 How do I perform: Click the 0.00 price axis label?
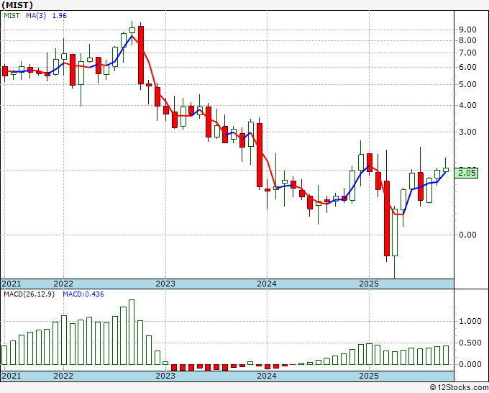click(x=467, y=235)
